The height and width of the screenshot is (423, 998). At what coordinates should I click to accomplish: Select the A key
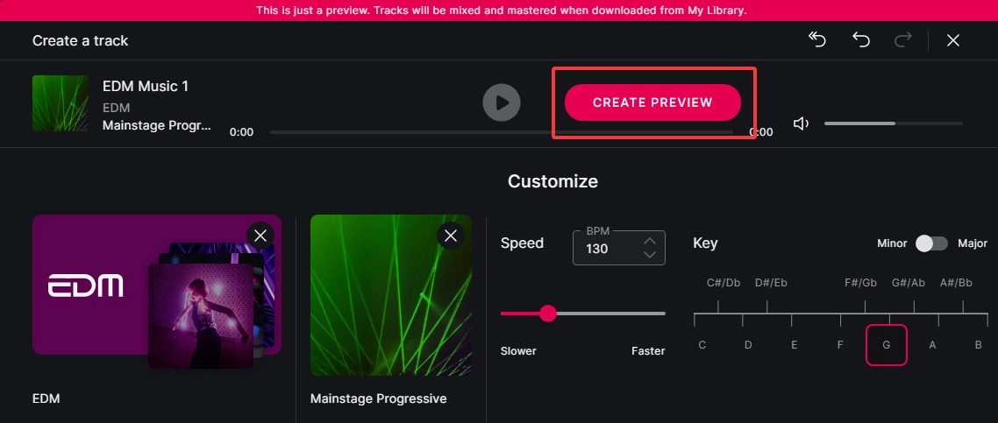point(932,345)
